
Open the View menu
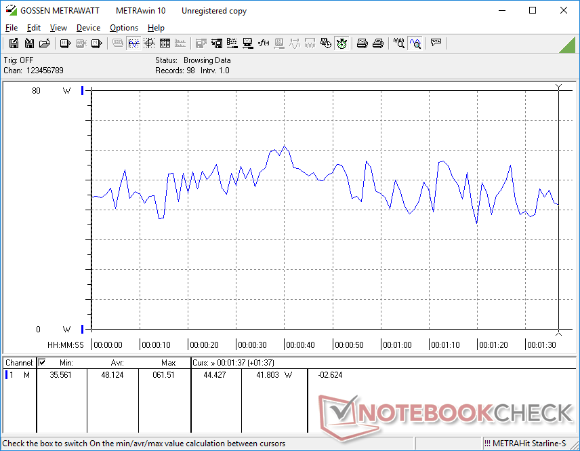[58, 28]
